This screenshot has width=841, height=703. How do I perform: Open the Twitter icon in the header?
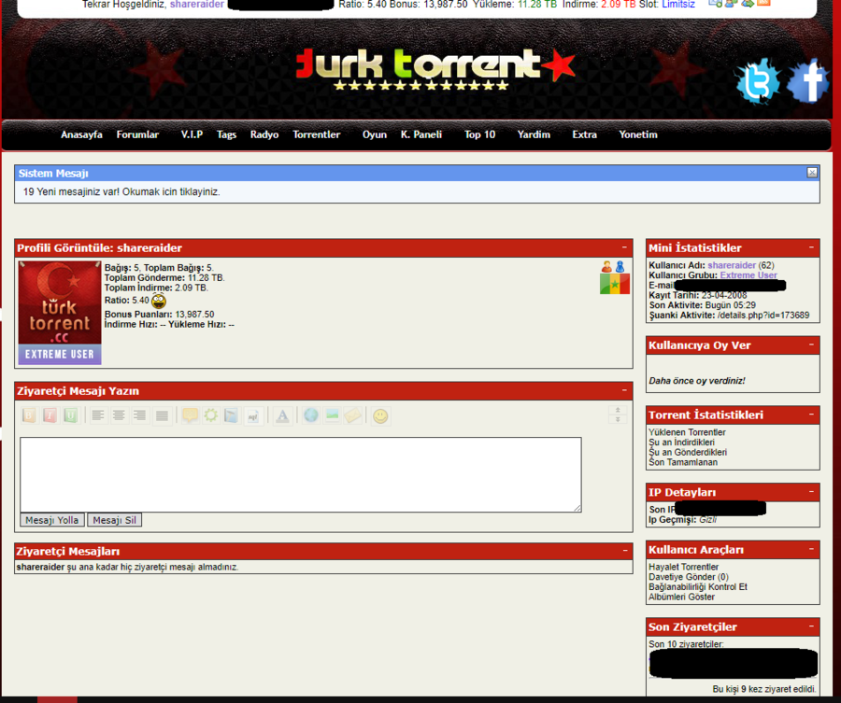pyautogui.click(x=758, y=81)
